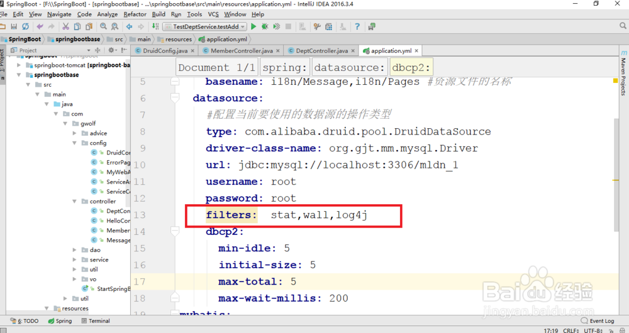629x333 pixels.
Task: Click the Hide Project panel icon
Action: pos(124,50)
